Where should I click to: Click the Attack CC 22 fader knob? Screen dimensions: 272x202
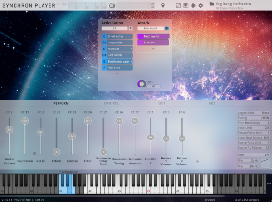coord(56,152)
